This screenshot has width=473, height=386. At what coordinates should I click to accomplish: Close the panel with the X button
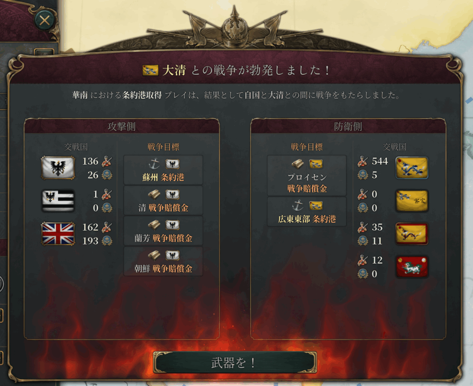tap(45, 20)
